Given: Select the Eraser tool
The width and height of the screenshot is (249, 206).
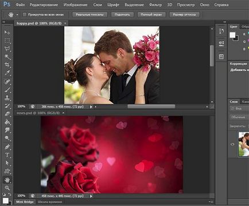Looking at the screenshot, I should coord(7,114).
